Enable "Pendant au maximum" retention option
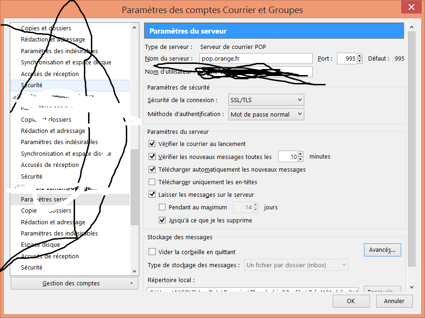 pos(161,207)
